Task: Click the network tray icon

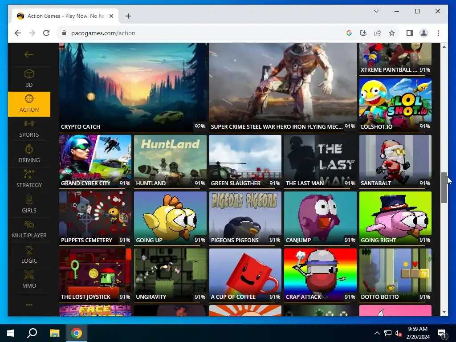Action: click(388, 333)
